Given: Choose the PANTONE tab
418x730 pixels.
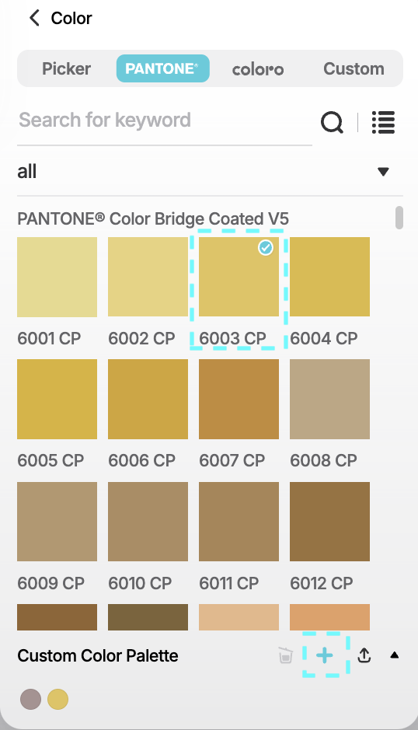Looking at the screenshot, I should 163,68.
